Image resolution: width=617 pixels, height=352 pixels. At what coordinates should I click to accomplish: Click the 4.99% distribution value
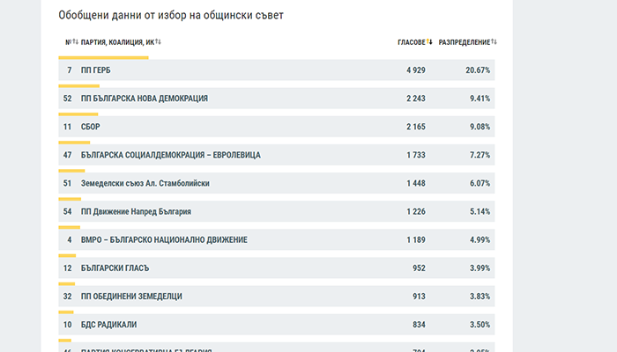[479, 240]
